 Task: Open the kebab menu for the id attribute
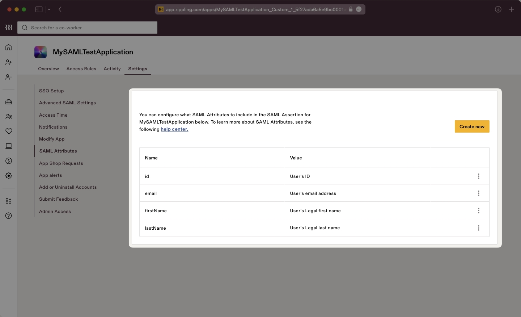tap(478, 176)
